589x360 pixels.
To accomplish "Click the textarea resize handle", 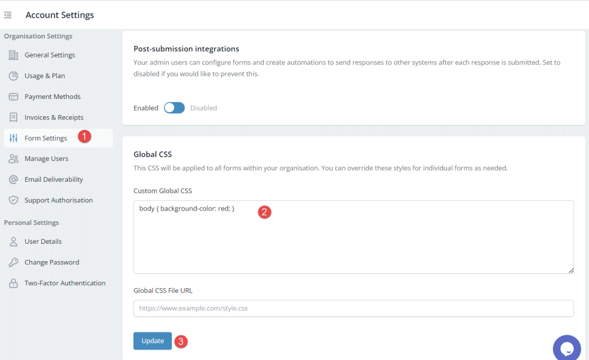I will coord(571,269).
